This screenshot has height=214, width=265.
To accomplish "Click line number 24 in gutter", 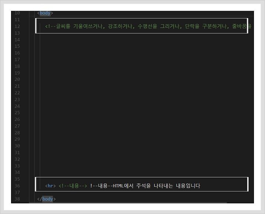I will [x=17, y=106].
